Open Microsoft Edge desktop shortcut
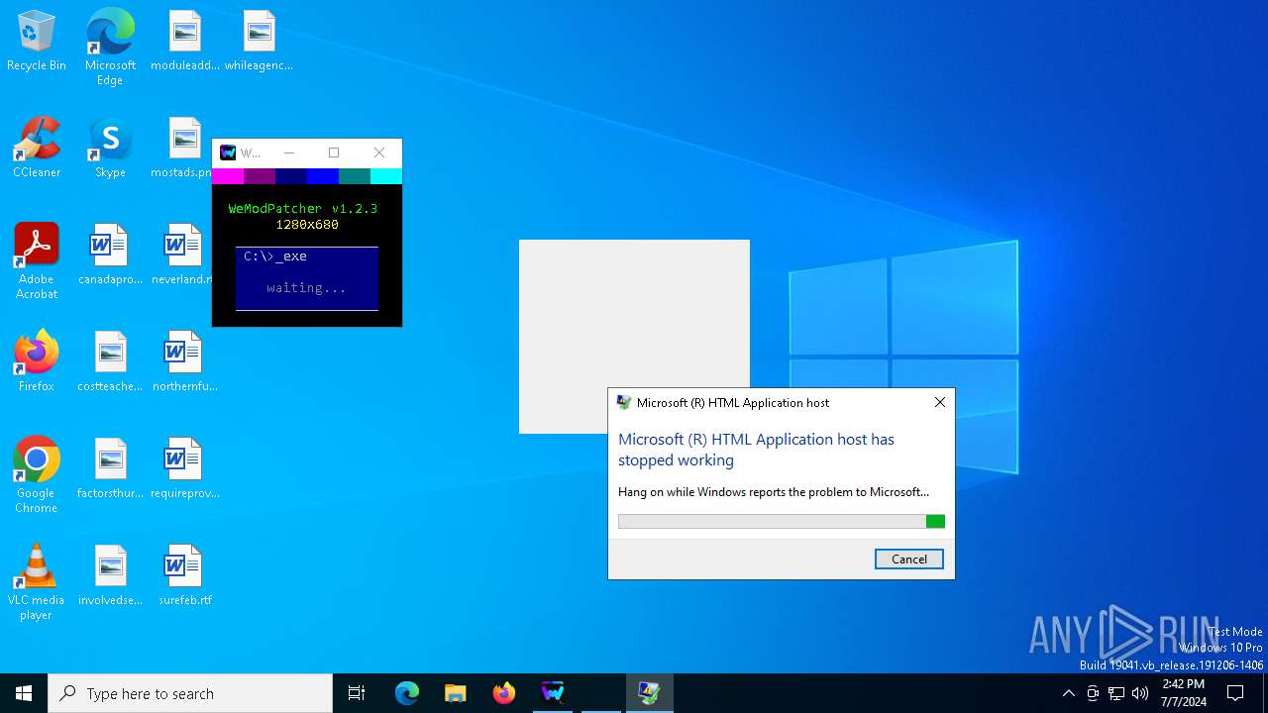This screenshot has height=713, width=1268. (110, 47)
